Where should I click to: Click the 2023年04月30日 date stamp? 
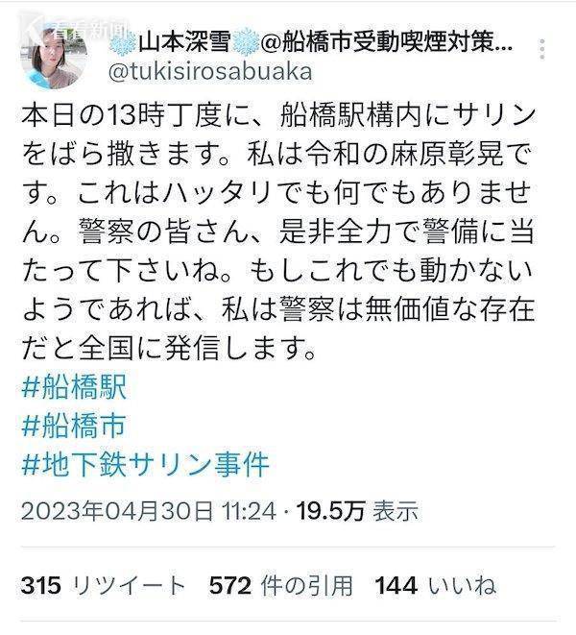pos(117,511)
